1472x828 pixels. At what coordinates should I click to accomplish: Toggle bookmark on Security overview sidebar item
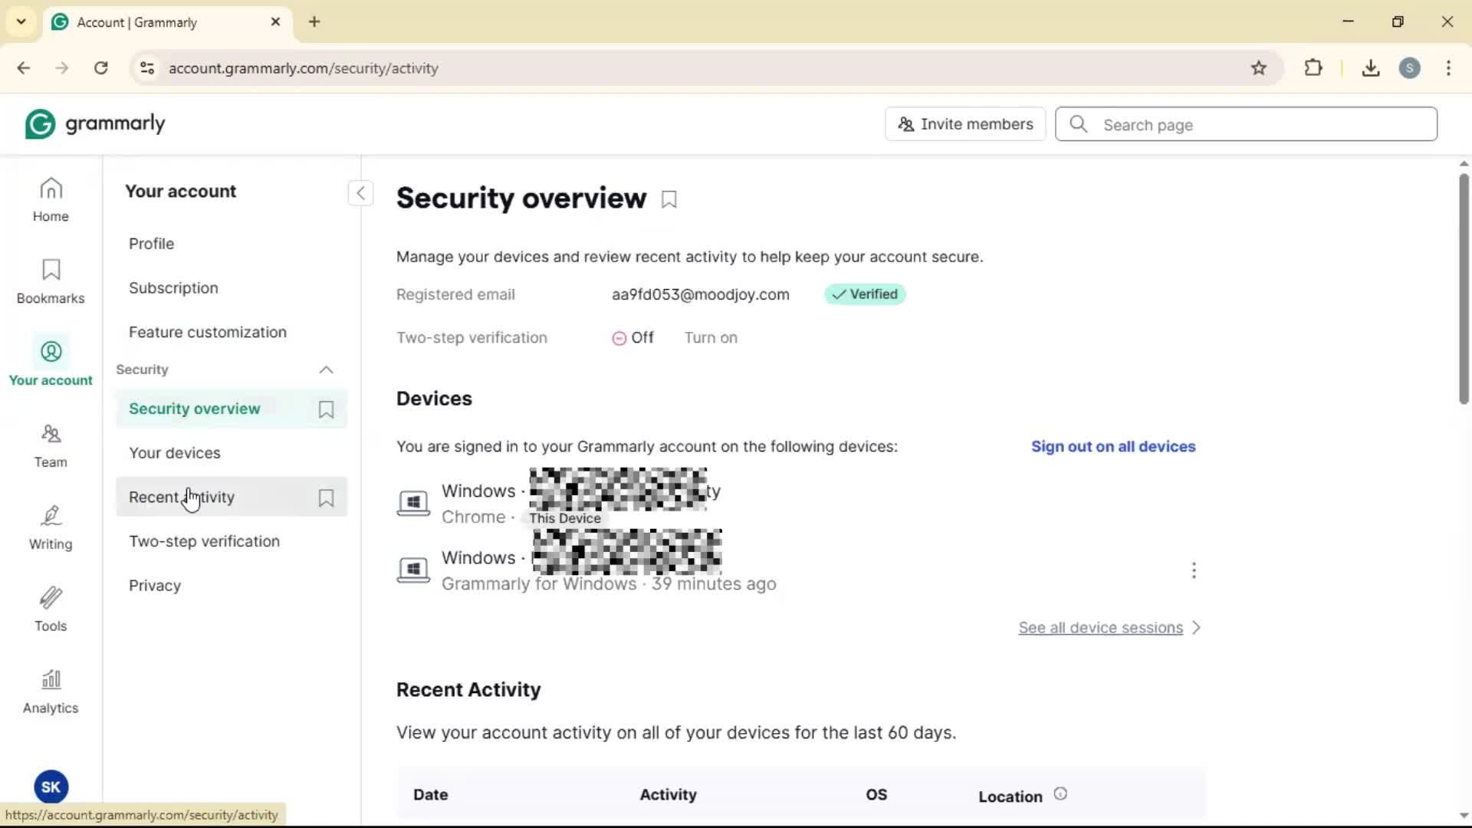coord(326,409)
